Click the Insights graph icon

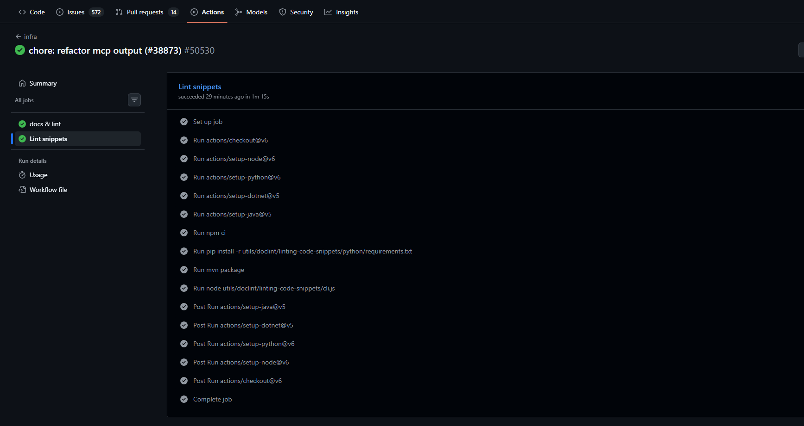click(x=328, y=12)
